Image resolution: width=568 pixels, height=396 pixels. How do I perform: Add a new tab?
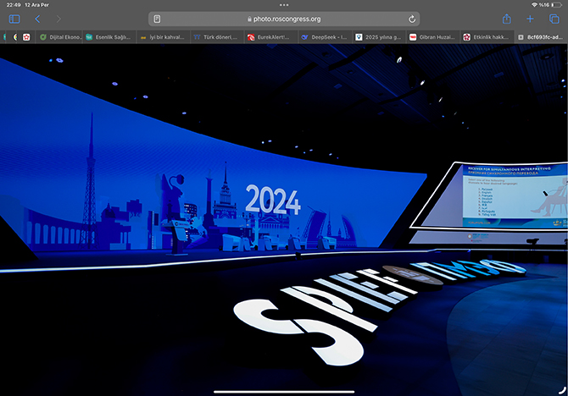[x=531, y=19]
